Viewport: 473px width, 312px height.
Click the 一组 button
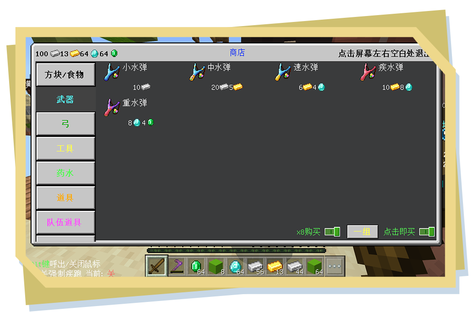(362, 231)
